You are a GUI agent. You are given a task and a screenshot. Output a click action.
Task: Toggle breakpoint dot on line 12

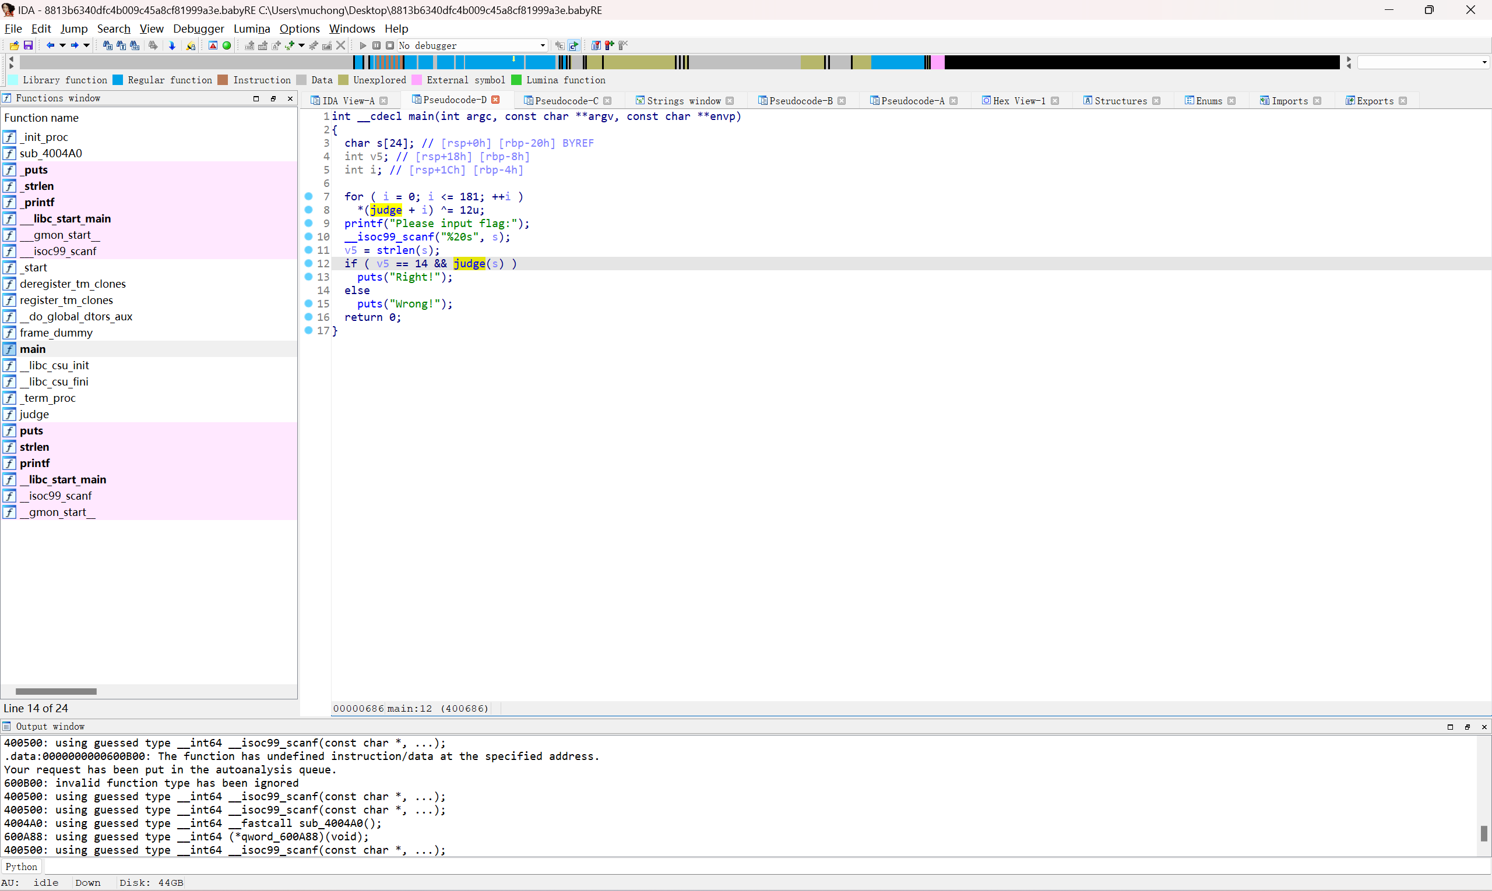pyautogui.click(x=309, y=264)
